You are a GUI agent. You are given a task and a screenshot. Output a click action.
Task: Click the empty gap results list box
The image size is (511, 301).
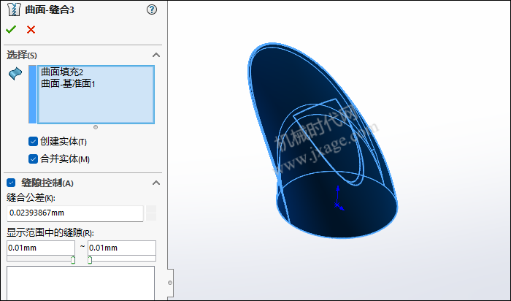[x=80, y=283]
